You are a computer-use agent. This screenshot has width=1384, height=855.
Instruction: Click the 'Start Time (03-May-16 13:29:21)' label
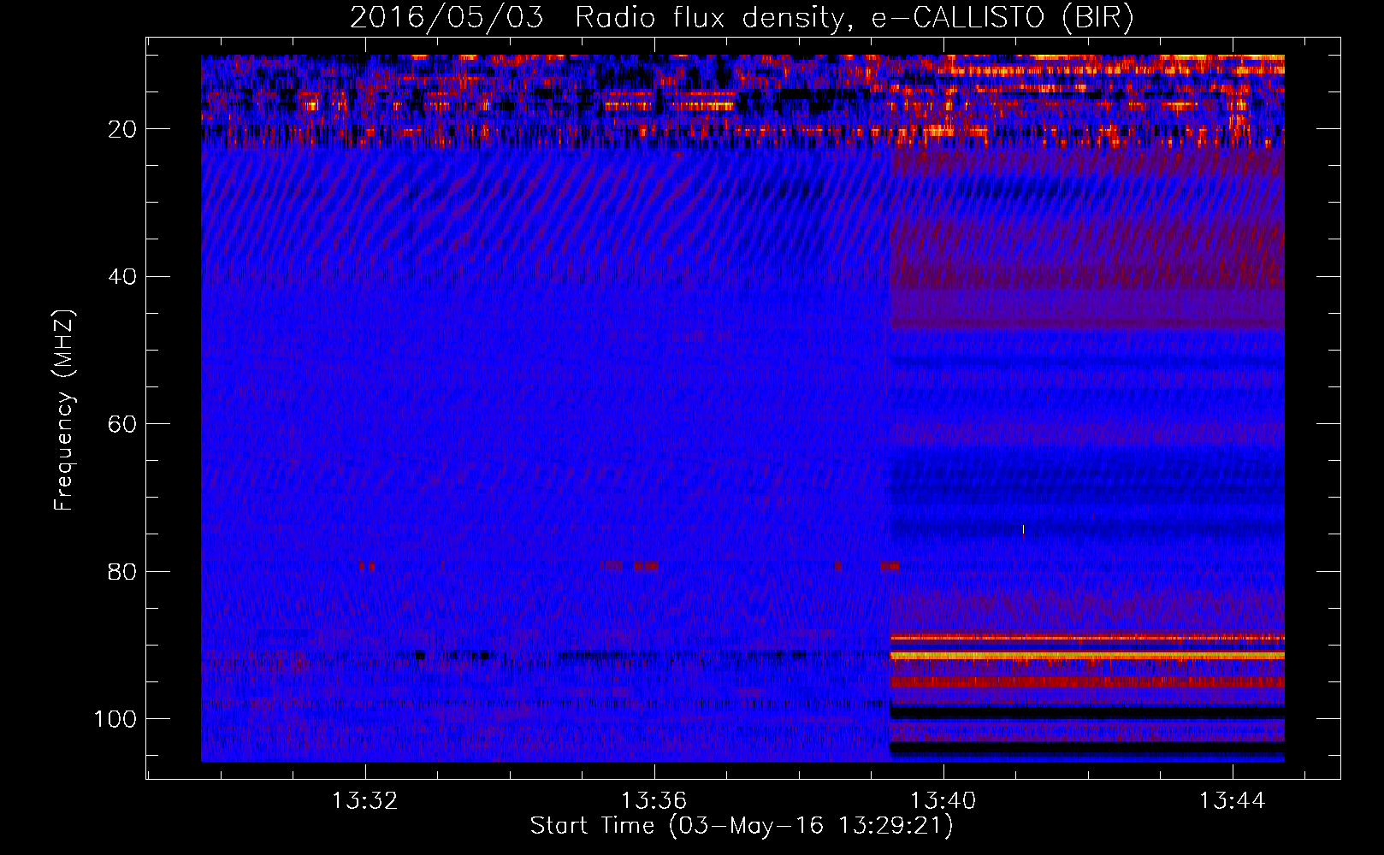(742, 826)
